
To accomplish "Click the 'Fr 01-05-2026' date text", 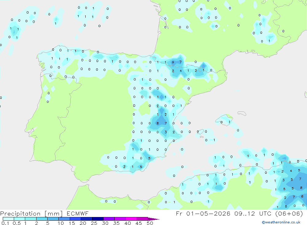I will point(203,213).
